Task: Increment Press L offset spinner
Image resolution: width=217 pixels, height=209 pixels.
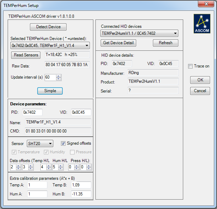Action: pyautogui.click(x=89, y=166)
